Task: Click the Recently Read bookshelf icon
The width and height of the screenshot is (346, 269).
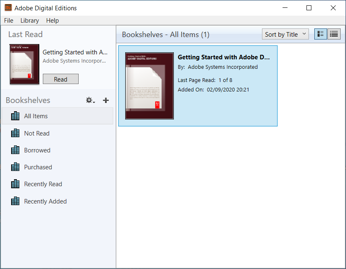Action: [x=15, y=184]
